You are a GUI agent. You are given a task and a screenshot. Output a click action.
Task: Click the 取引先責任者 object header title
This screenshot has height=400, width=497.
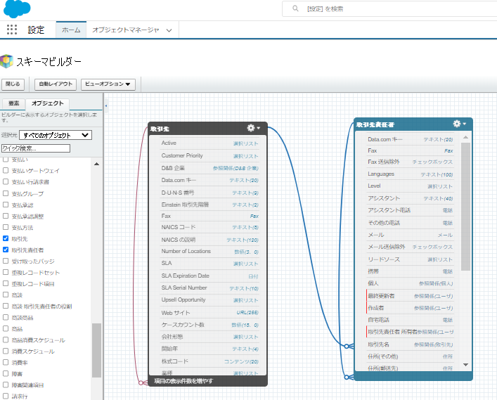[x=375, y=124]
